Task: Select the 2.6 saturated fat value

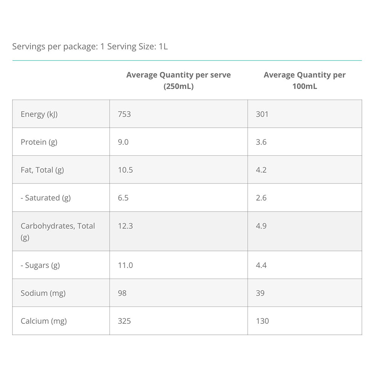Action: coord(261,198)
